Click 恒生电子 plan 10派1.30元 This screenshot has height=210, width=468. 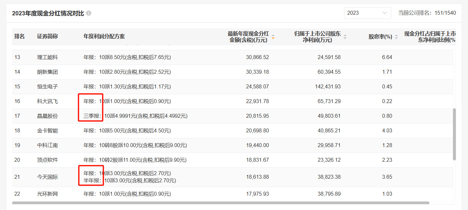tap(127, 87)
